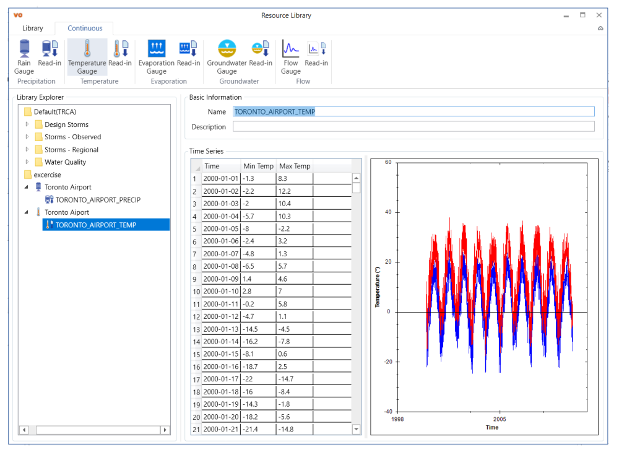The height and width of the screenshot is (460, 619).
Task: Switch to the Library tab
Action: coord(33,28)
